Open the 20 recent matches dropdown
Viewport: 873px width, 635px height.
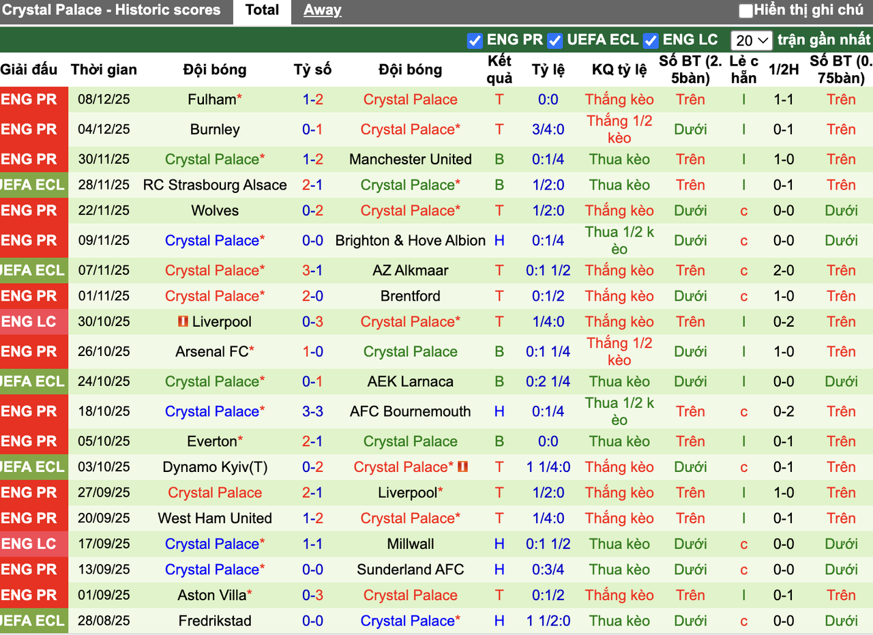pyautogui.click(x=751, y=41)
